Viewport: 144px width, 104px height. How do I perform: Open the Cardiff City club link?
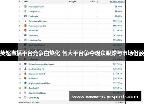[x=34, y=98]
